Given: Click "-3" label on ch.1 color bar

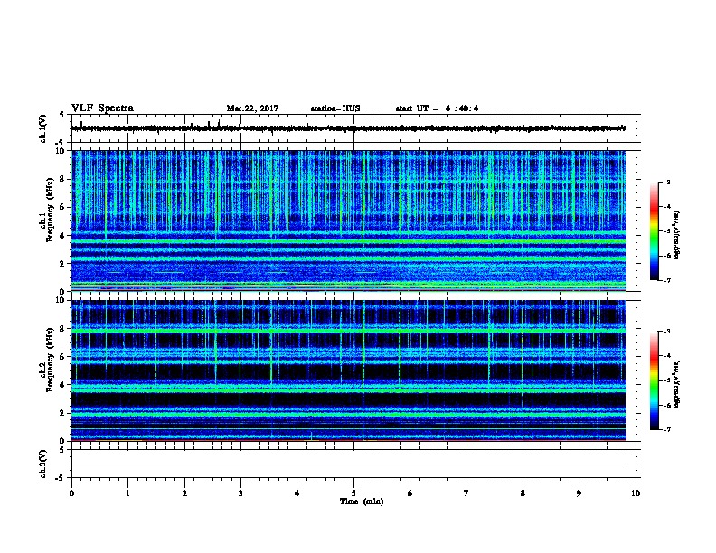Looking at the screenshot, I should tap(667, 183).
